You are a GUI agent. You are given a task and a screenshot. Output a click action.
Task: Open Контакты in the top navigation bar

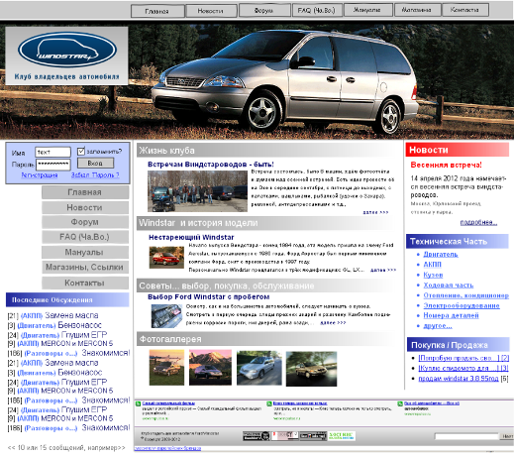(x=465, y=10)
